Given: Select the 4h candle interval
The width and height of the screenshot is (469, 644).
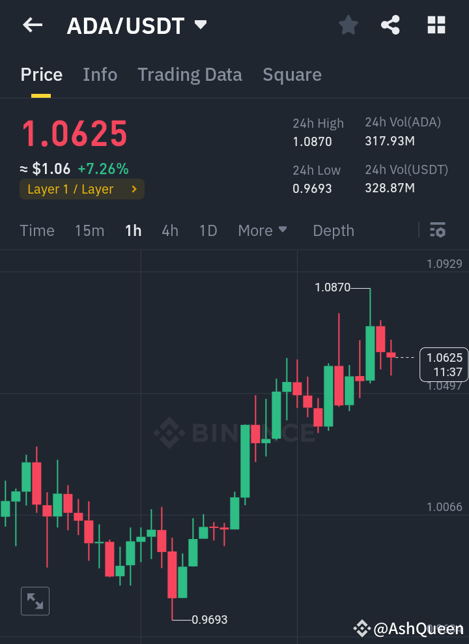Looking at the screenshot, I should (169, 230).
